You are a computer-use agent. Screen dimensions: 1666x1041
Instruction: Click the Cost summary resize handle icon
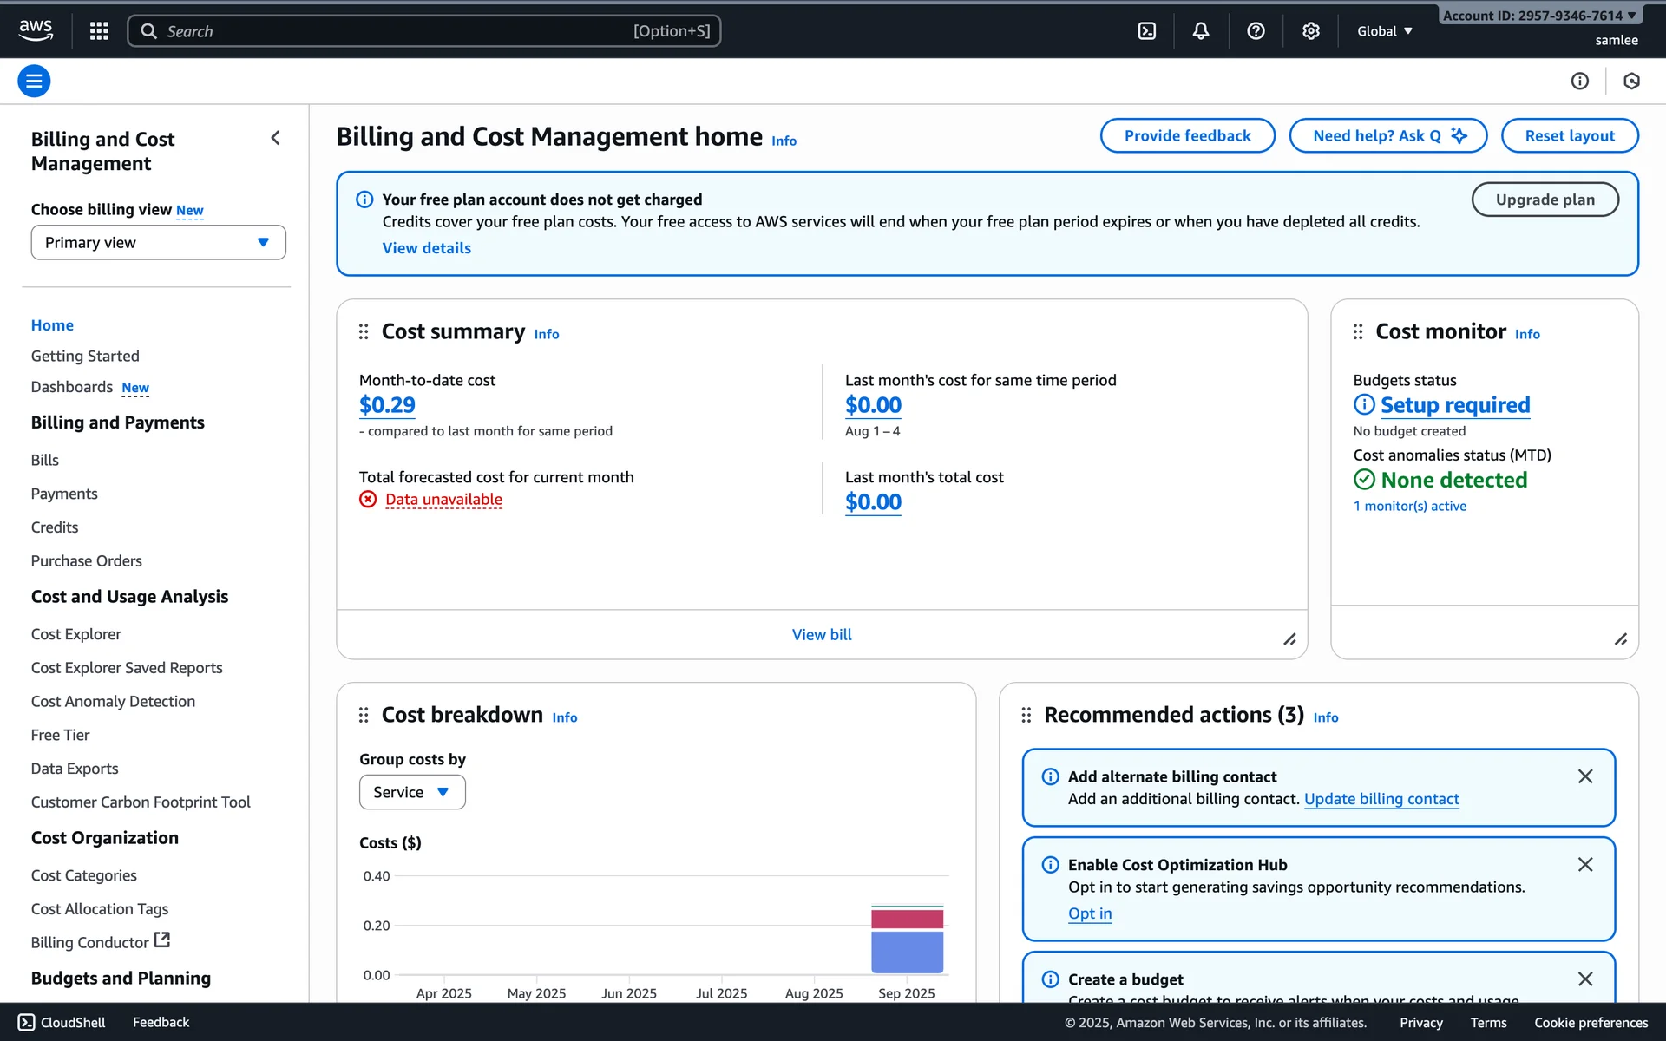1289,639
